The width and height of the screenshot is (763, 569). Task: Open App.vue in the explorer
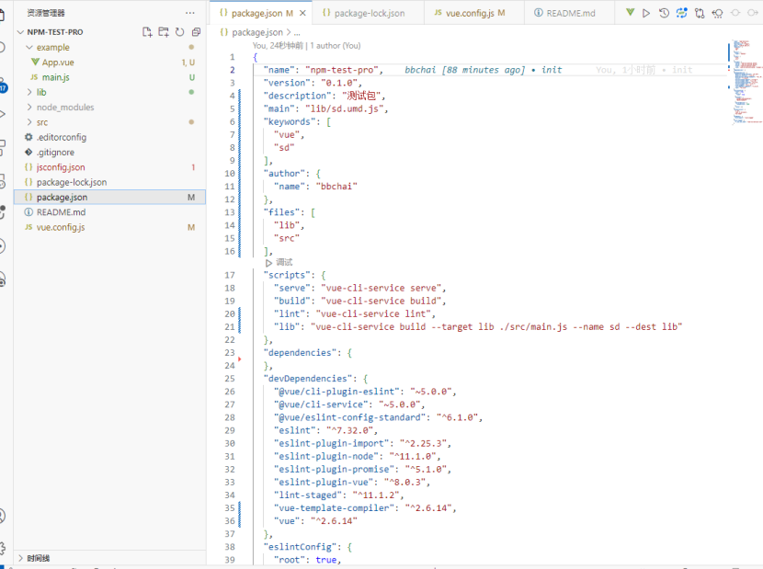pos(58,63)
